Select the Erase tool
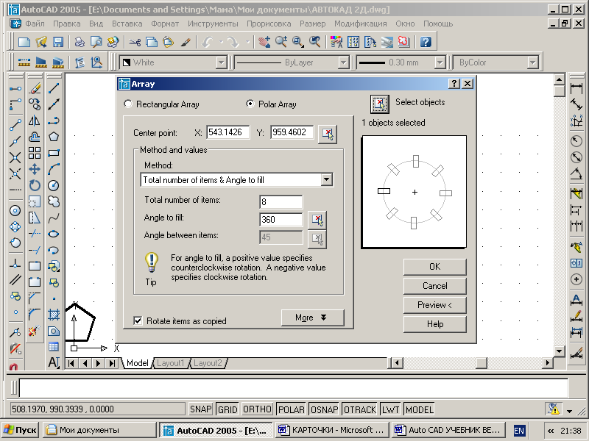This screenshot has height=441, width=589. [35, 88]
